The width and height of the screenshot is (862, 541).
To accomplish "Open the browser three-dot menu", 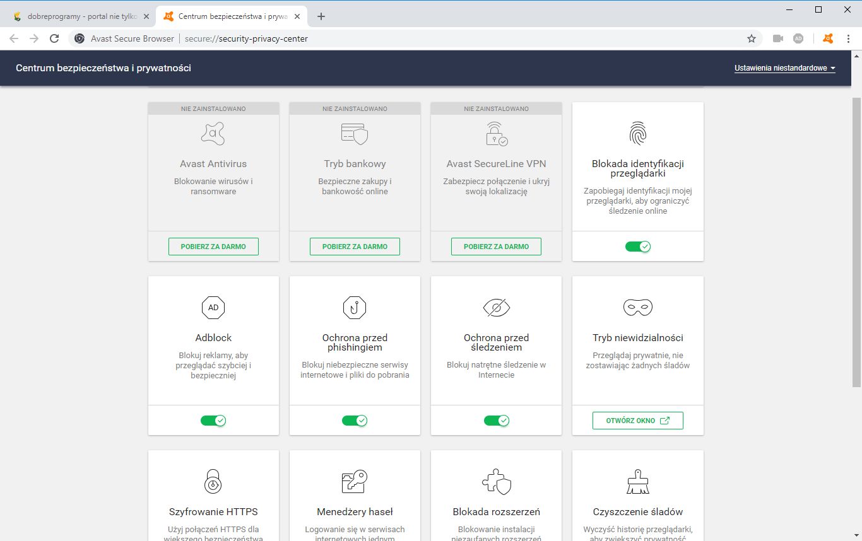I will [x=848, y=38].
